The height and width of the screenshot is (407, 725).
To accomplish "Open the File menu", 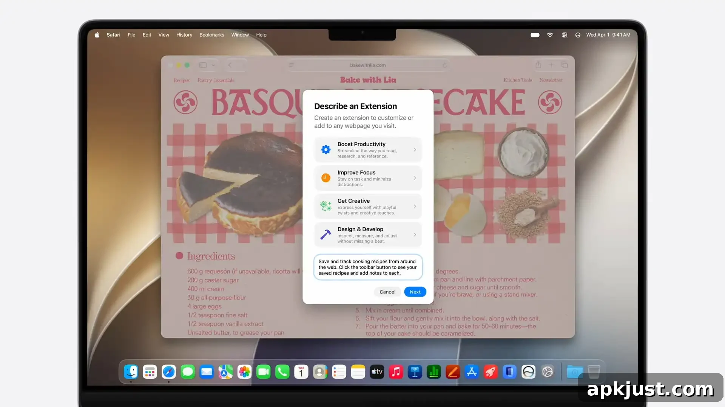I will 131,35.
